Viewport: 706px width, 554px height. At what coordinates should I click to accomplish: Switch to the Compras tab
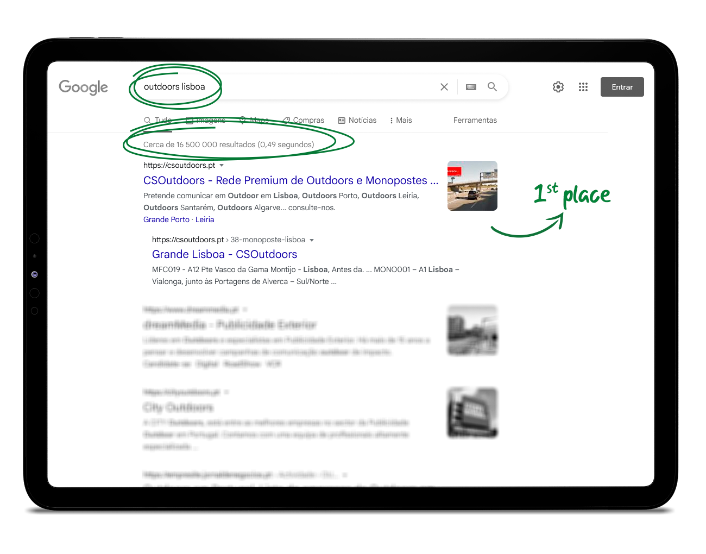pos(303,120)
